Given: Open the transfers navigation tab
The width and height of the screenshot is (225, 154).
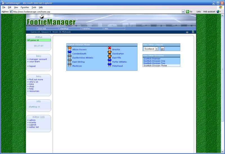Looking at the screenshot, I should [x=92, y=28].
